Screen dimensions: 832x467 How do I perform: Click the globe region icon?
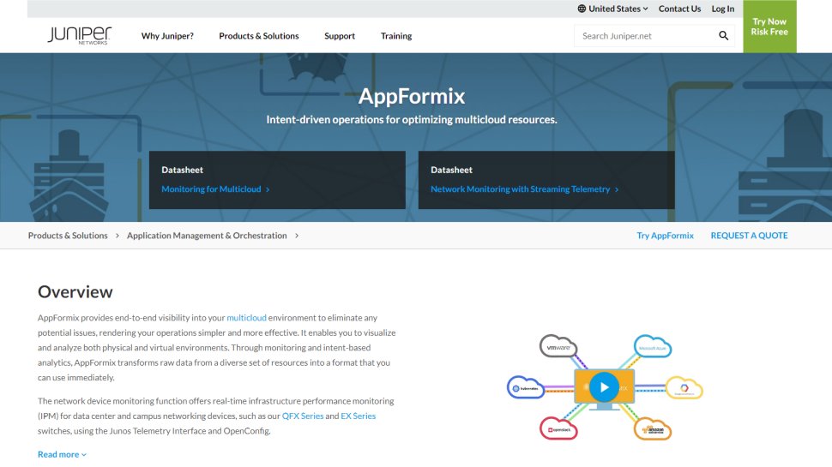click(582, 9)
